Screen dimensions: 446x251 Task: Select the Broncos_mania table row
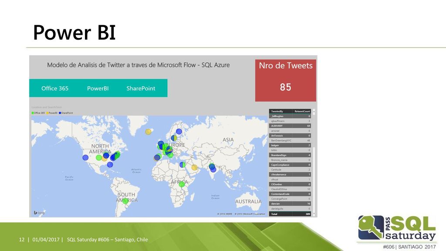pos(290,160)
